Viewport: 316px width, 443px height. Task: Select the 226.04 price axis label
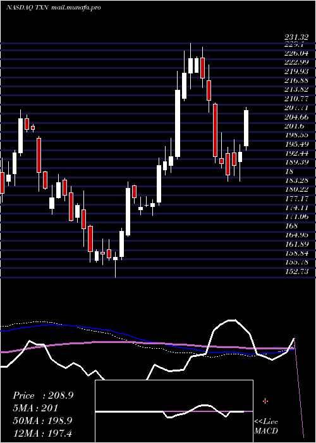(x=296, y=53)
